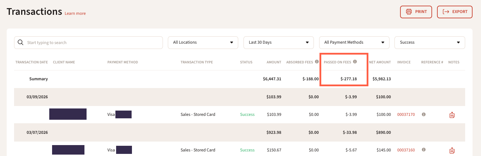Image resolution: width=481 pixels, height=156 pixels.
Task: Expand the Last 30 Days date filter
Action: coord(279,43)
